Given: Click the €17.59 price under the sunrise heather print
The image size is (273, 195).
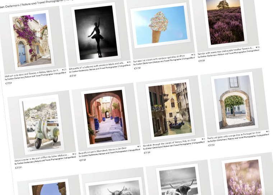Looking at the screenshot, I should tap(202, 61).
